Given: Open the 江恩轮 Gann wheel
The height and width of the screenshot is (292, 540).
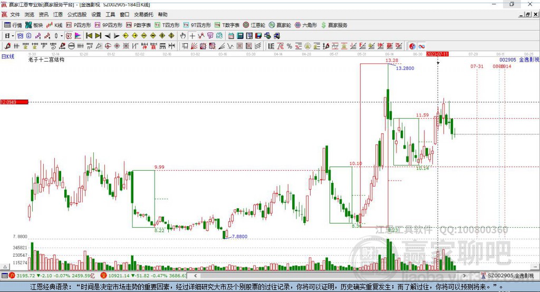Looking at the screenshot, I should tap(254, 25).
